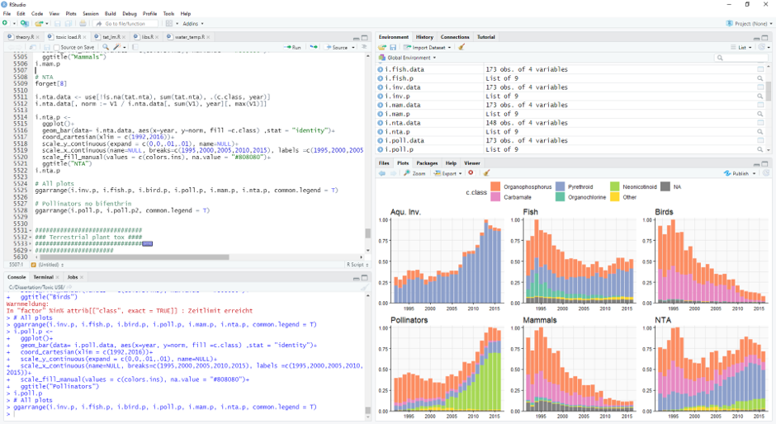Run the current line with the Run button
Image resolution: width=776 pixels, height=424 pixels.
click(292, 48)
